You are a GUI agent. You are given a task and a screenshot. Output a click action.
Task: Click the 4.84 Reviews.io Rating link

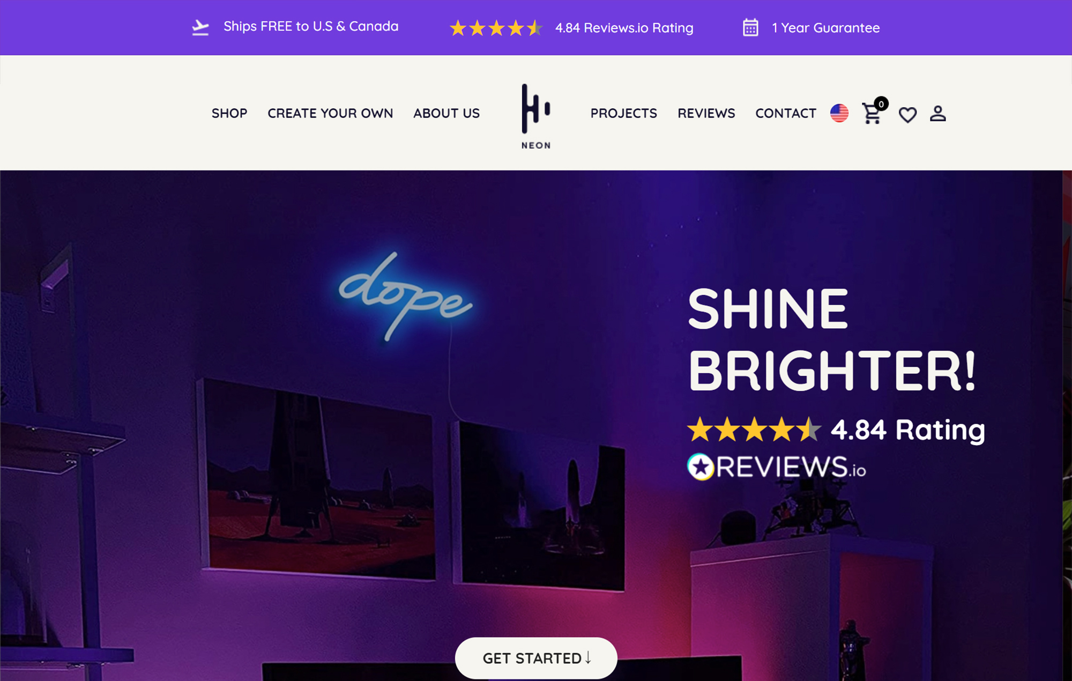pyautogui.click(x=624, y=28)
